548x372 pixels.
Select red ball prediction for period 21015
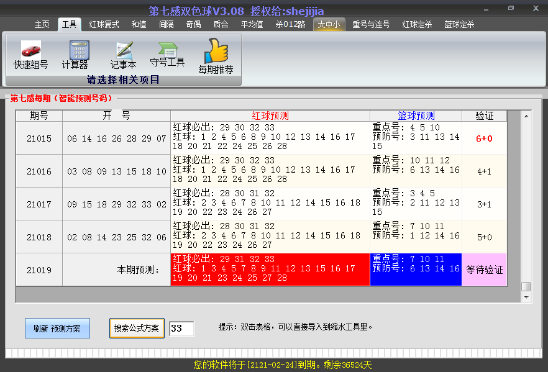(x=270, y=138)
